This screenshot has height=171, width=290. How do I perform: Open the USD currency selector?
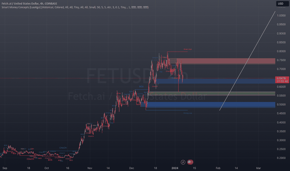point(283,3)
